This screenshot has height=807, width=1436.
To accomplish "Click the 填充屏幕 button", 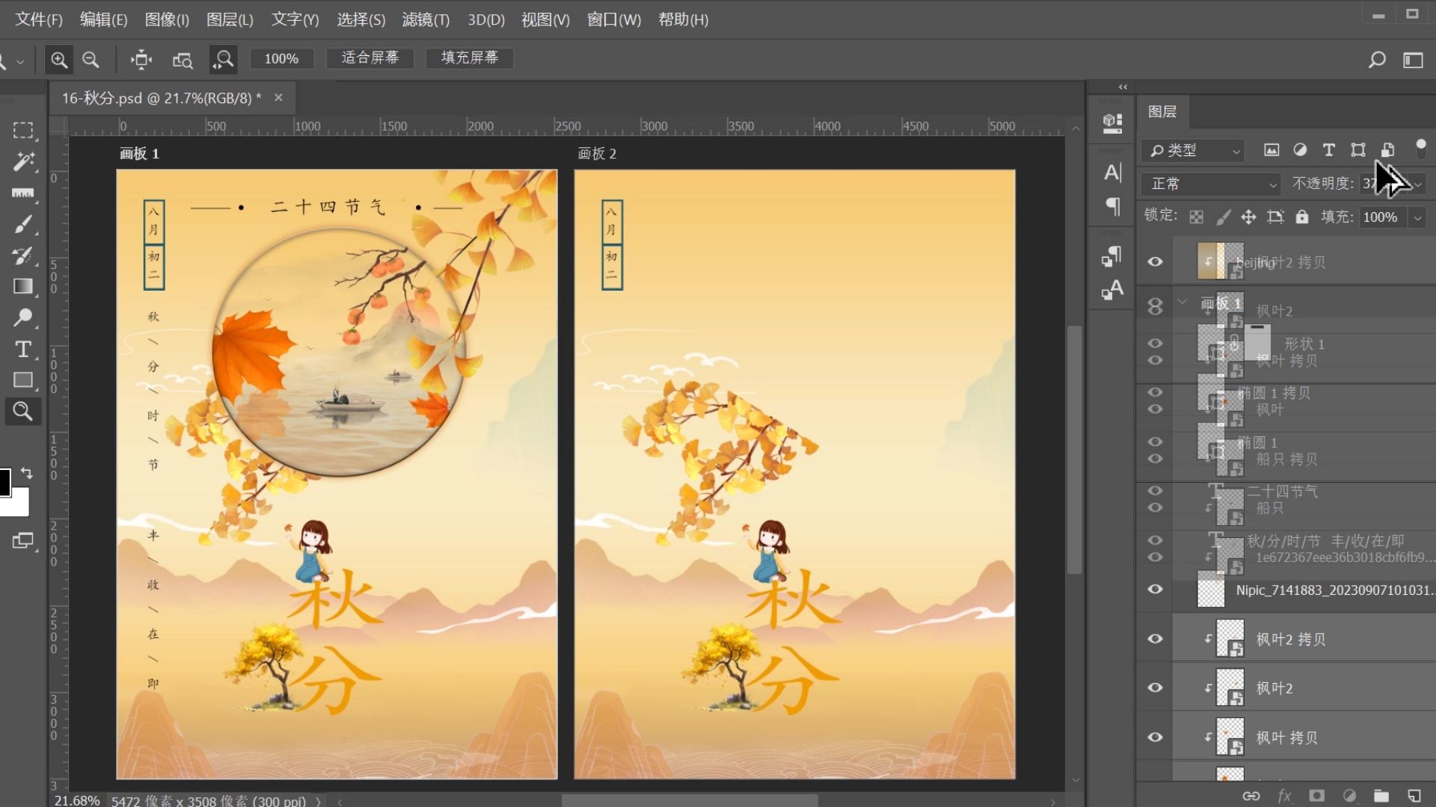I will tap(469, 58).
